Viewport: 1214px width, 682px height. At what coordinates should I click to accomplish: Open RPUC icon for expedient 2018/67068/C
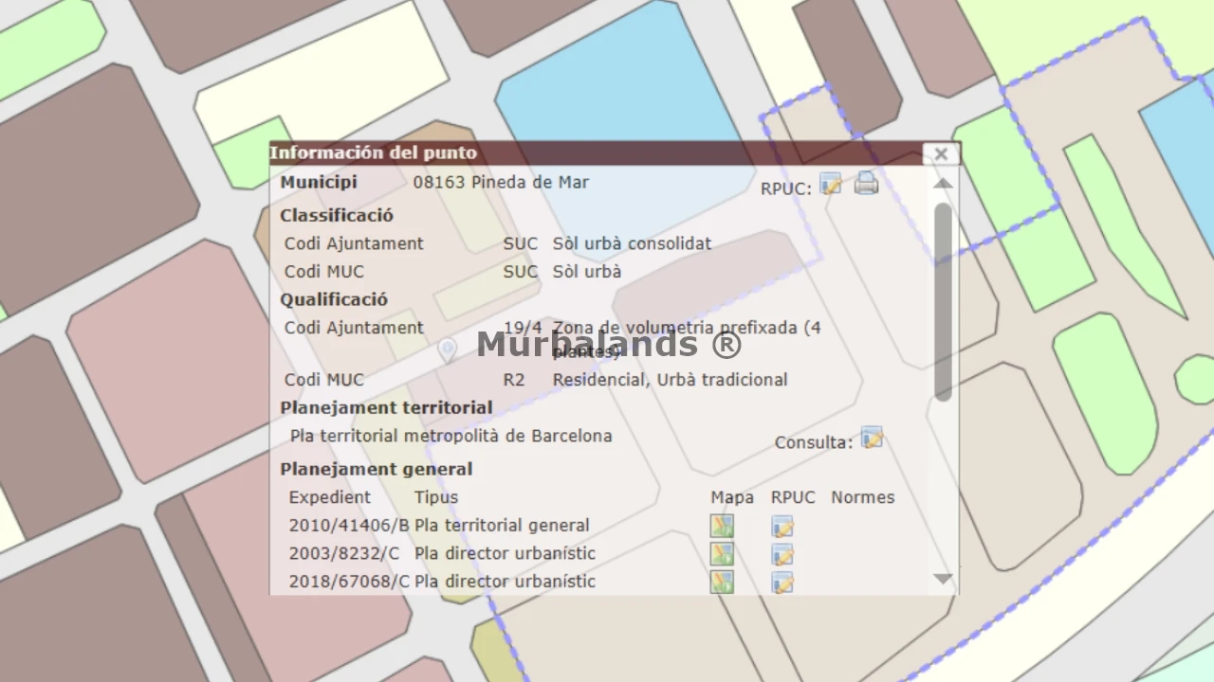(x=782, y=583)
